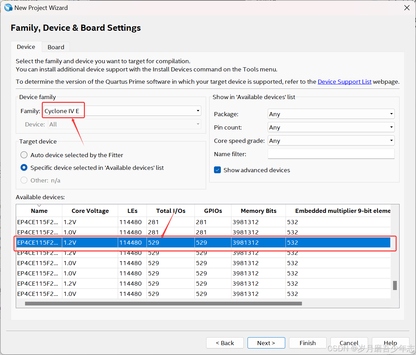This screenshot has height=355, width=416.
Task: Select the highlighted EP4CE115F2 row
Action: (x=203, y=243)
